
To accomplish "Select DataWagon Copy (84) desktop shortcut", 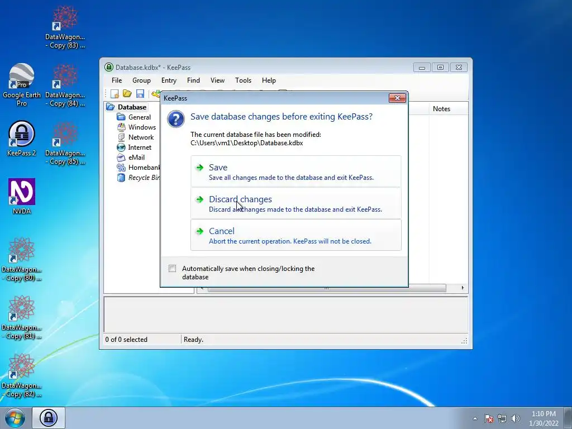I will [65, 85].
